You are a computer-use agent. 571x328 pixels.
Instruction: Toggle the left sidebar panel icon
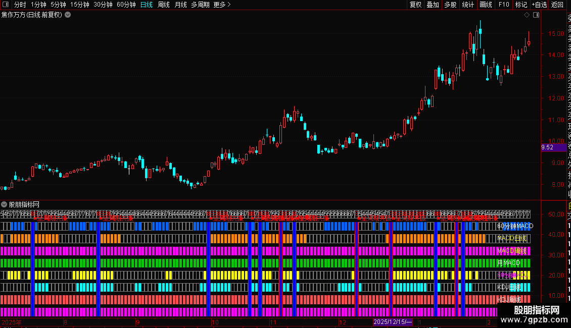click(6, 5)
